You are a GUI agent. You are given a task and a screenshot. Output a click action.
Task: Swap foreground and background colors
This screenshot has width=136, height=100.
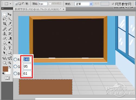coord(10,67)
